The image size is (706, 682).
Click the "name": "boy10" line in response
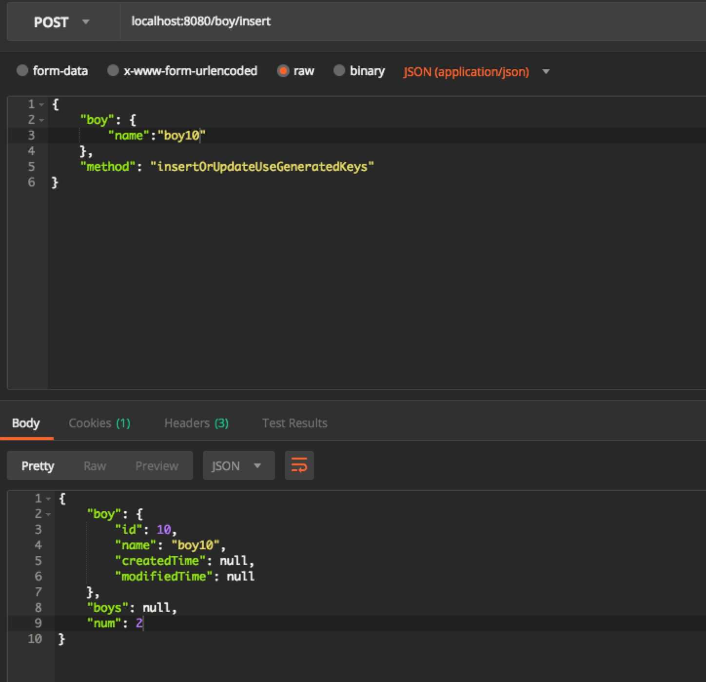(171, 545)
